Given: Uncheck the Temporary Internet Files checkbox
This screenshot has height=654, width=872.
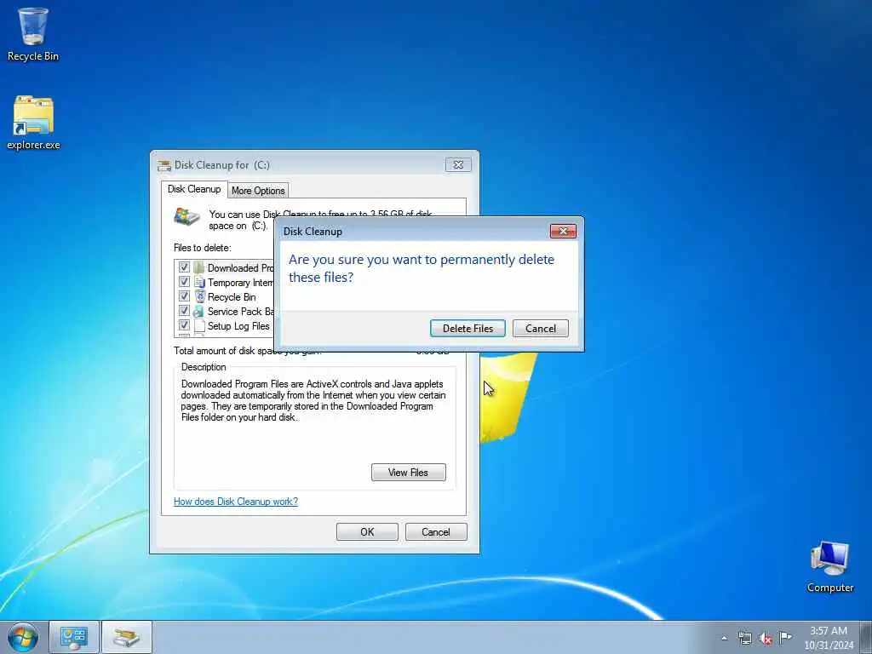Looking at the screenshot, I should tap(184, 282).
